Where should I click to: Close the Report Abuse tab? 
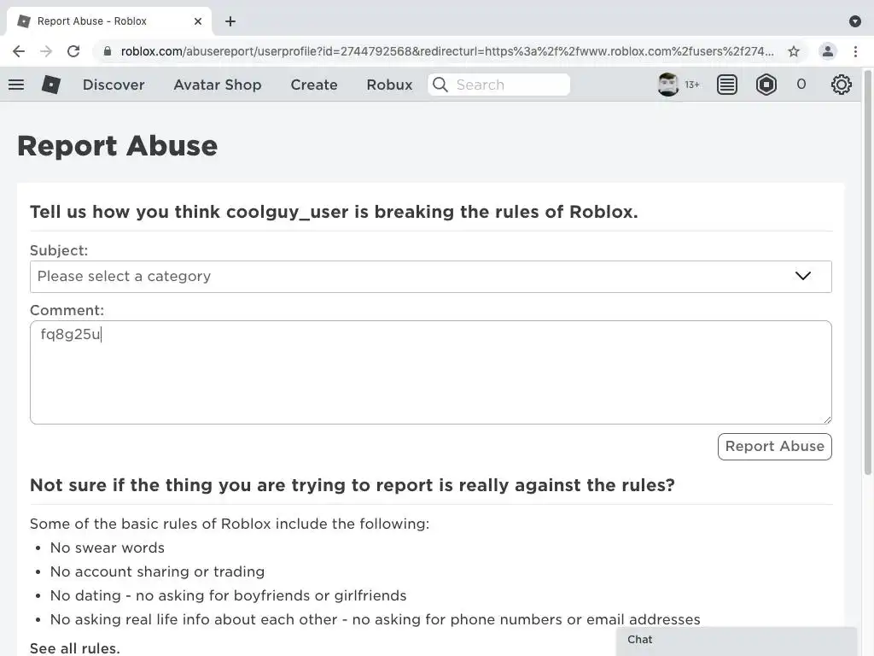click(198, 21)
